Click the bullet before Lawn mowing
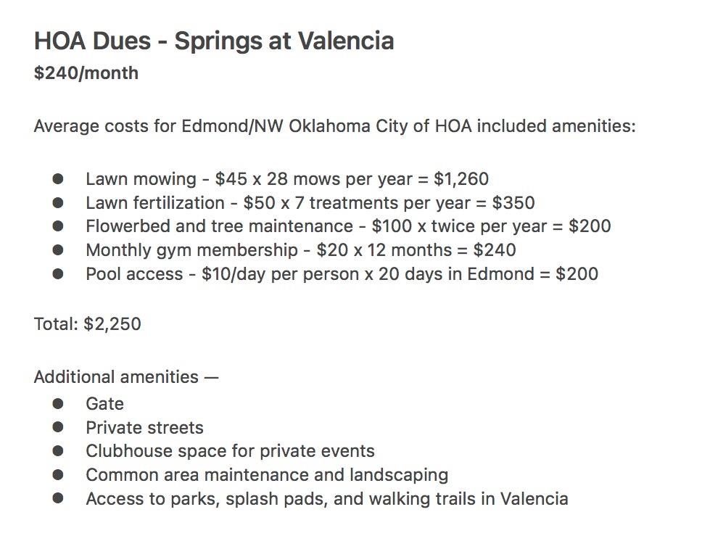Image resolution: width=702 pixels, height=557 pixels. 58,179
